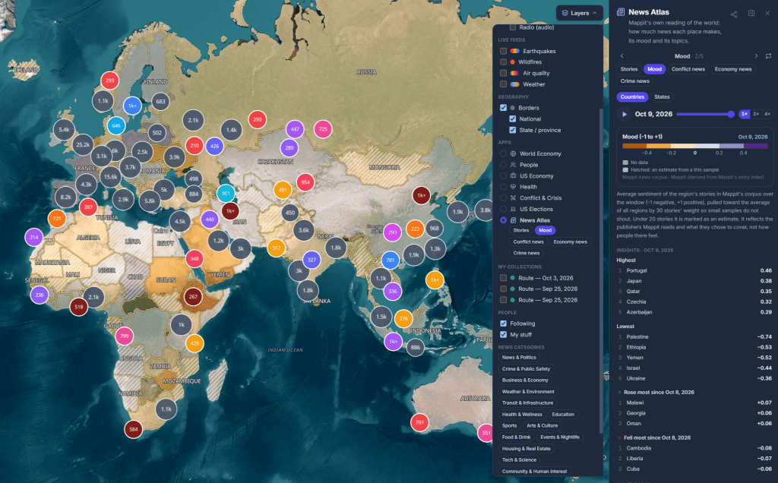Switch to Stories tab in News Atlas panel
Screen dimensions: 778x483
click(628, 69)
